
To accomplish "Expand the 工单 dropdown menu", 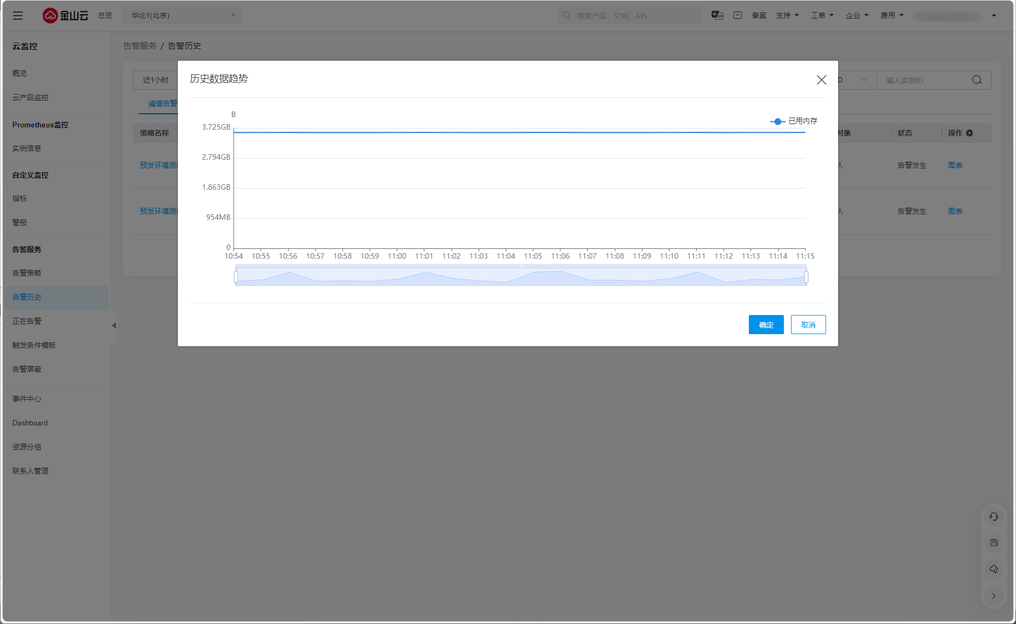I will [x=822, y=15].
